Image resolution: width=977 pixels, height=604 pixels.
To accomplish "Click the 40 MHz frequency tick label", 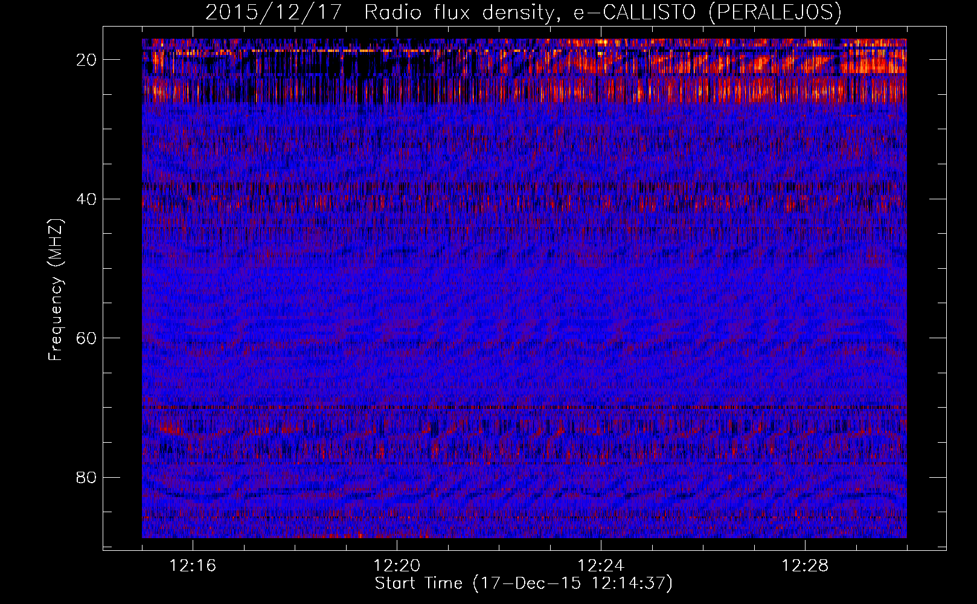I will 86,199.
